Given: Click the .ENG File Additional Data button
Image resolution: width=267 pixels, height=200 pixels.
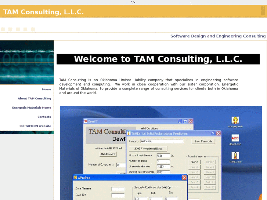Looking at the screenshot, I should [148, 149].
